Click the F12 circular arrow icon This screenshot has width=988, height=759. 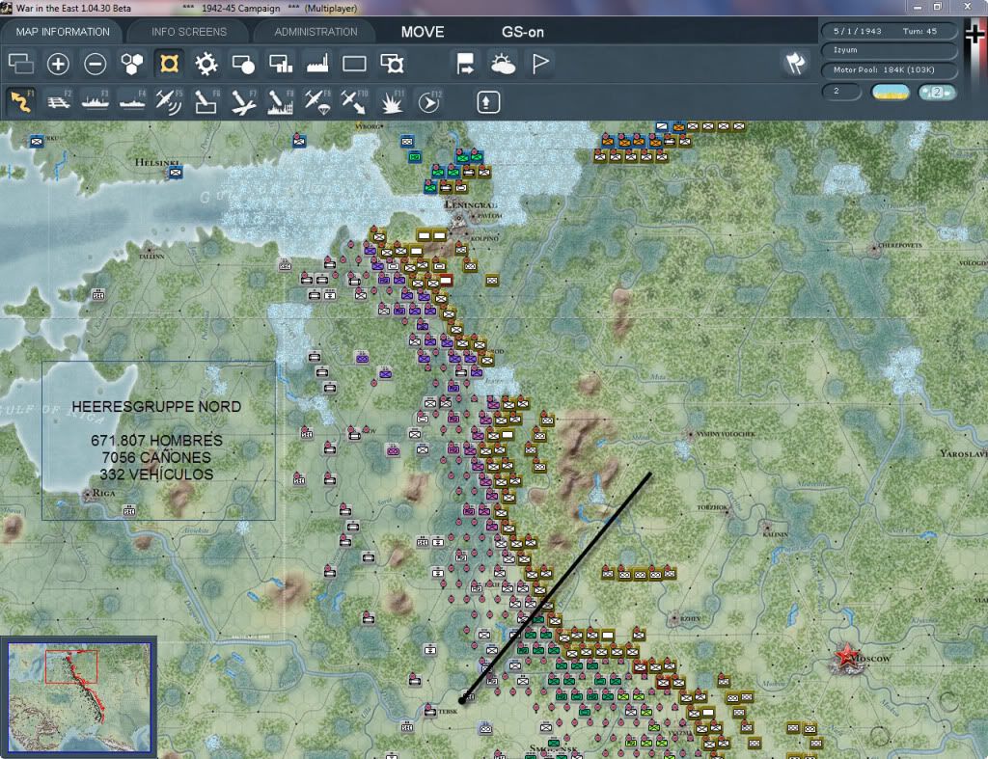point(429,101)
